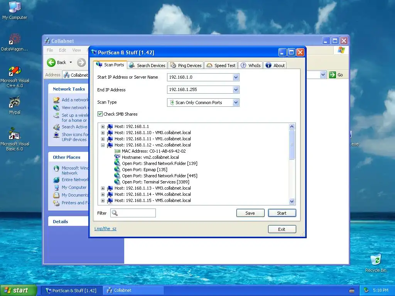Switch to the Speed Test tab

click(x=221, y=66)
